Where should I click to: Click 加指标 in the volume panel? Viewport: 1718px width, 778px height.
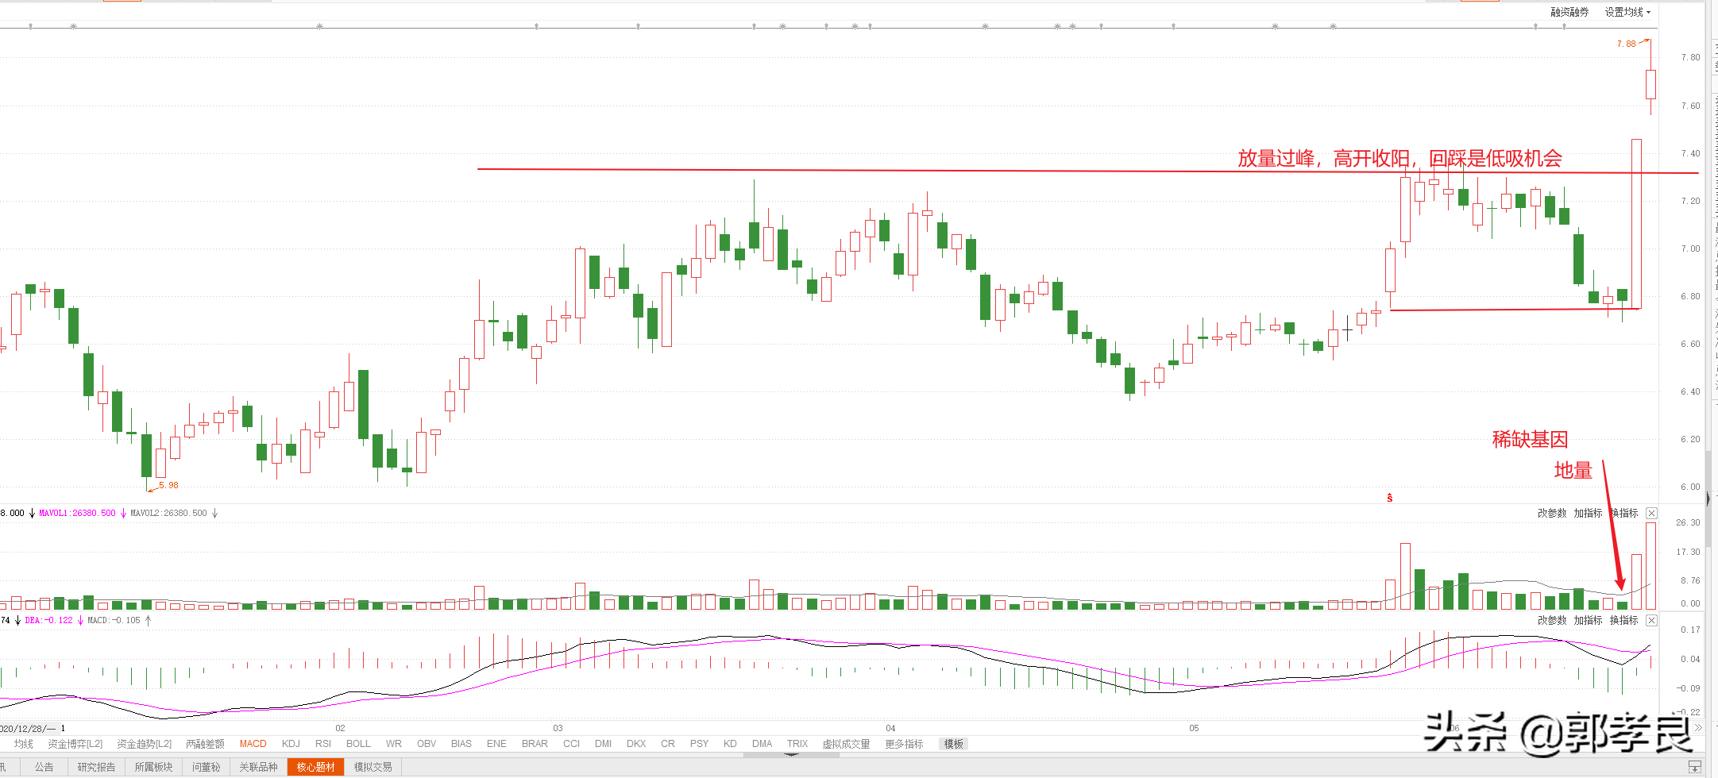pyautogui.click(x=1588, y=513)
